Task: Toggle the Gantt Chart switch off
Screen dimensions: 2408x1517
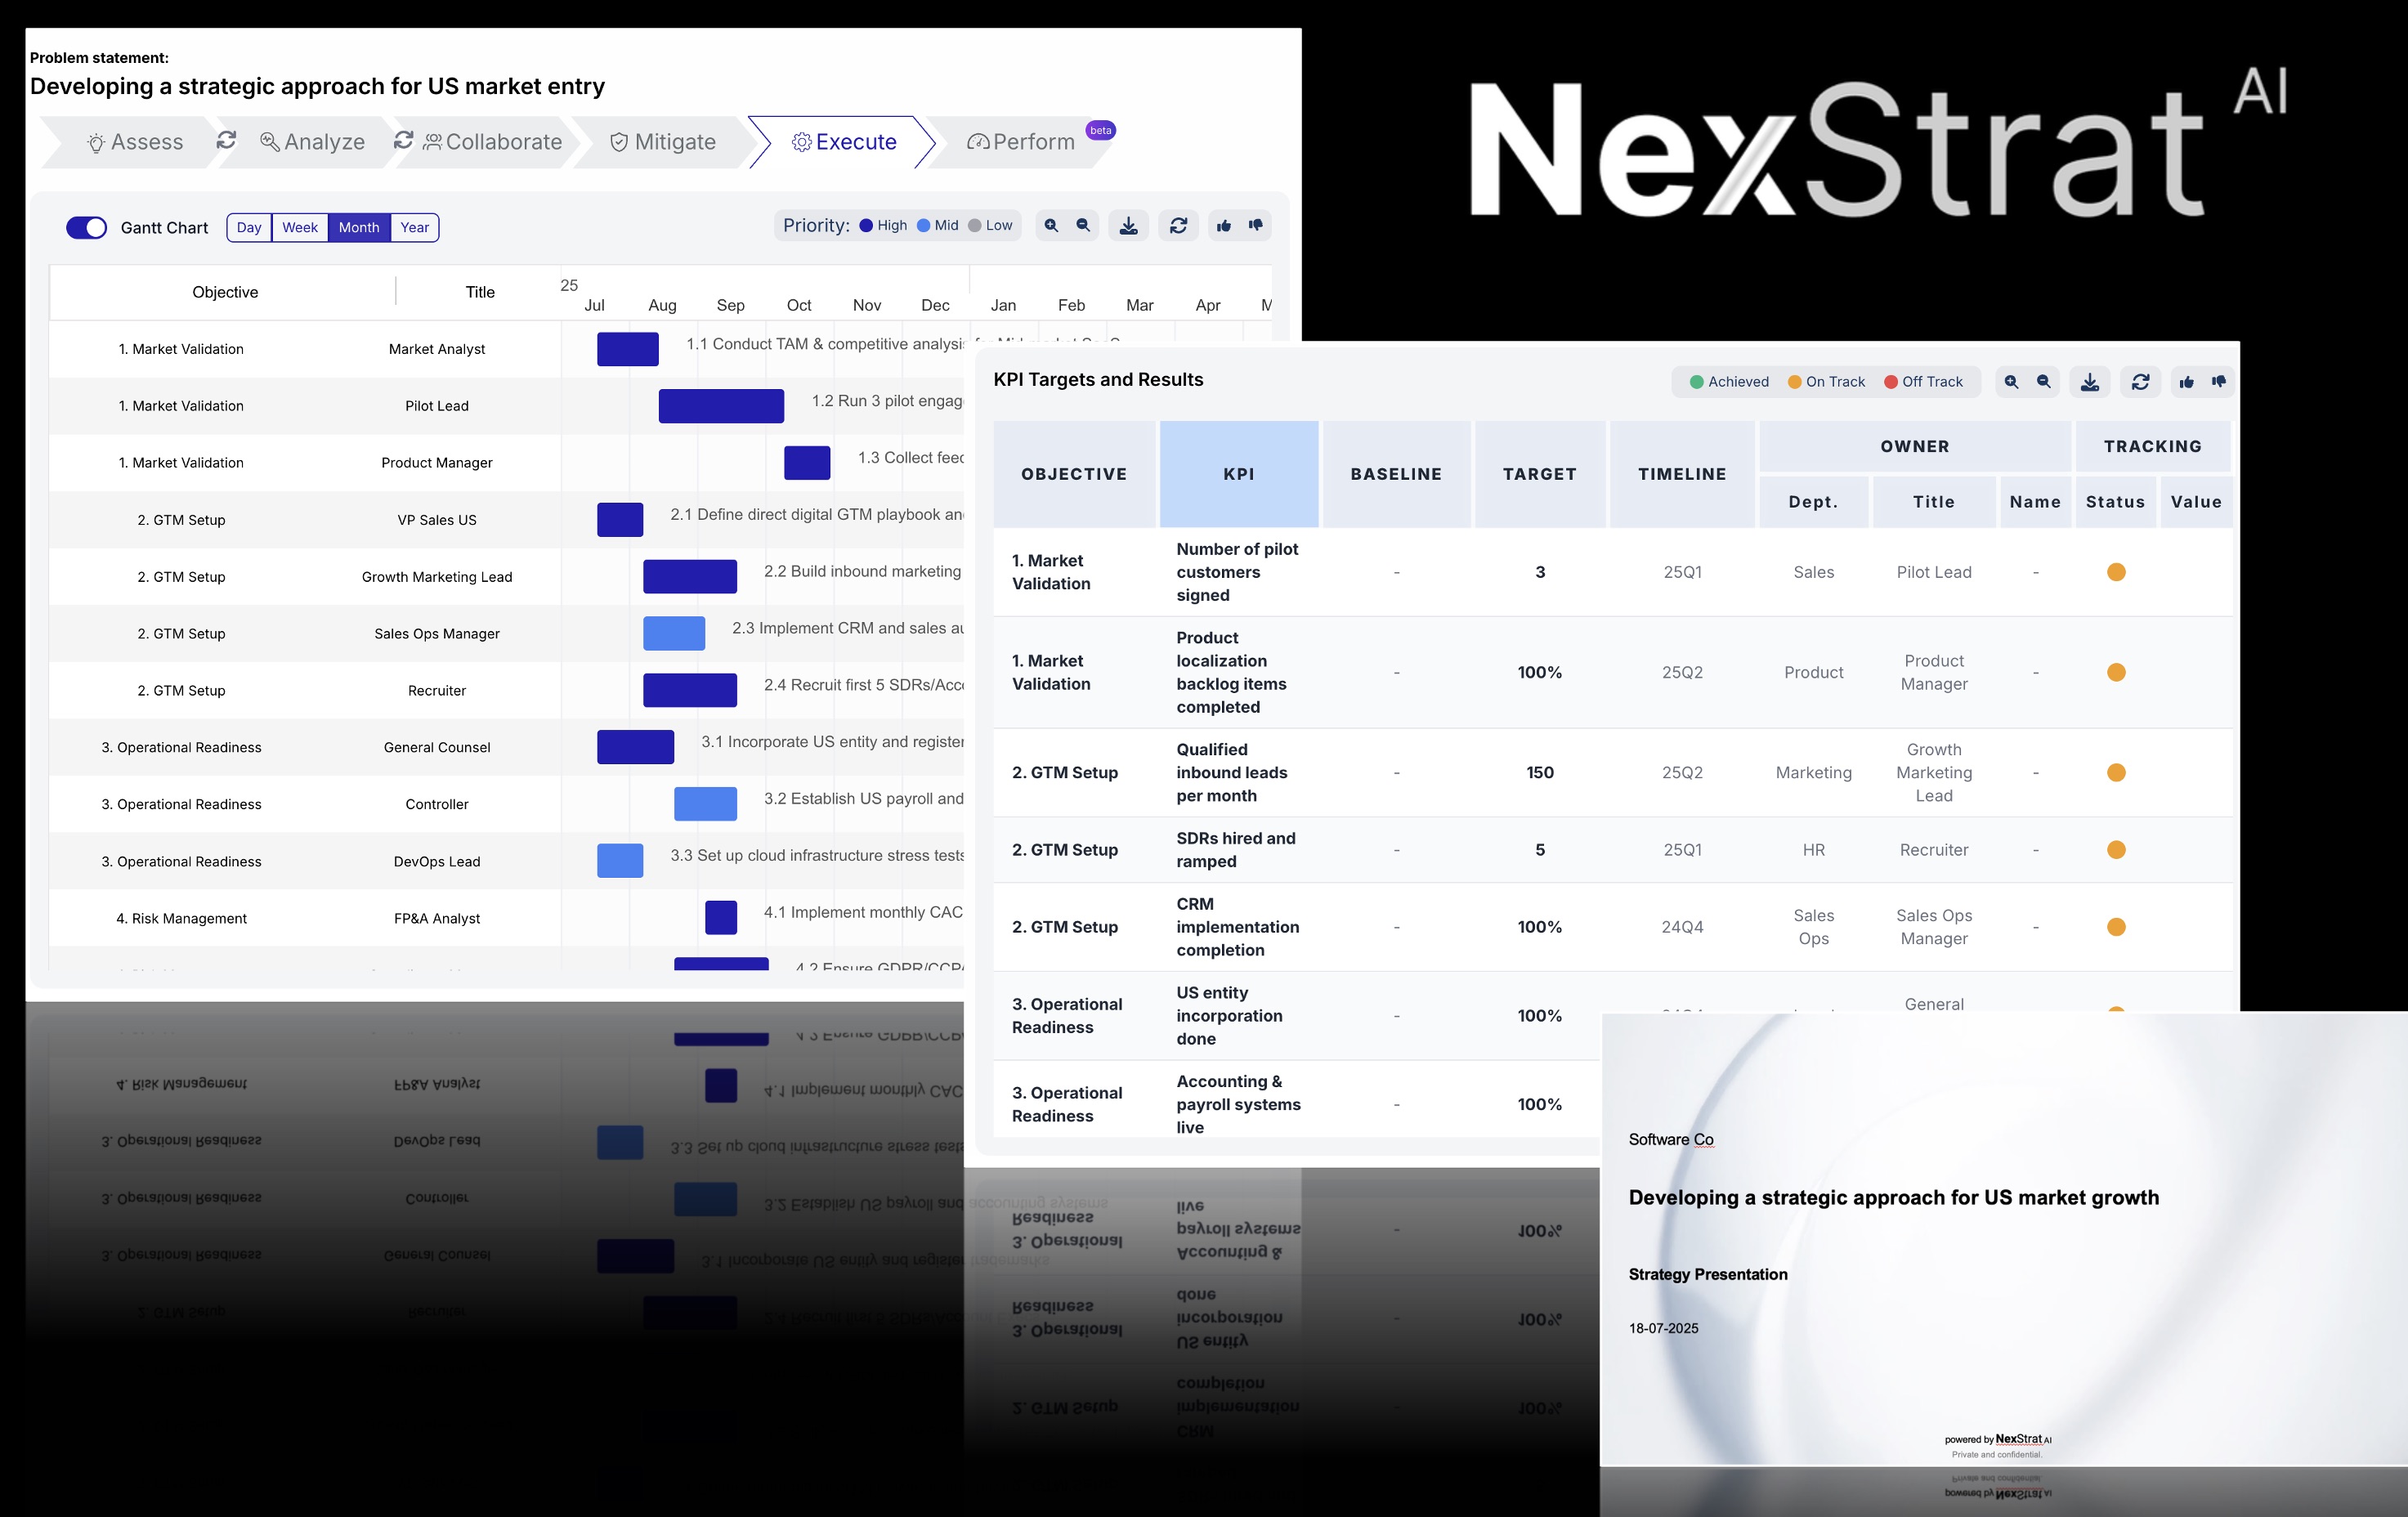Action: coord(86,228)
